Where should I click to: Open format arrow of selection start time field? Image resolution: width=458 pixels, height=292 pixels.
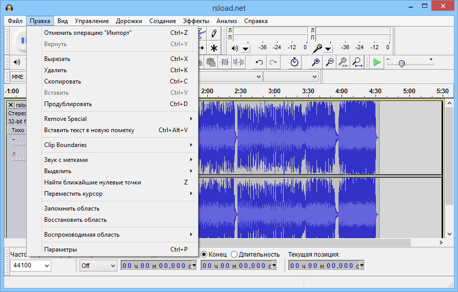point(194,266)
